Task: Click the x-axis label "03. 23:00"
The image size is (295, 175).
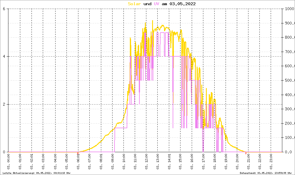Action: [x=271, y=161]
